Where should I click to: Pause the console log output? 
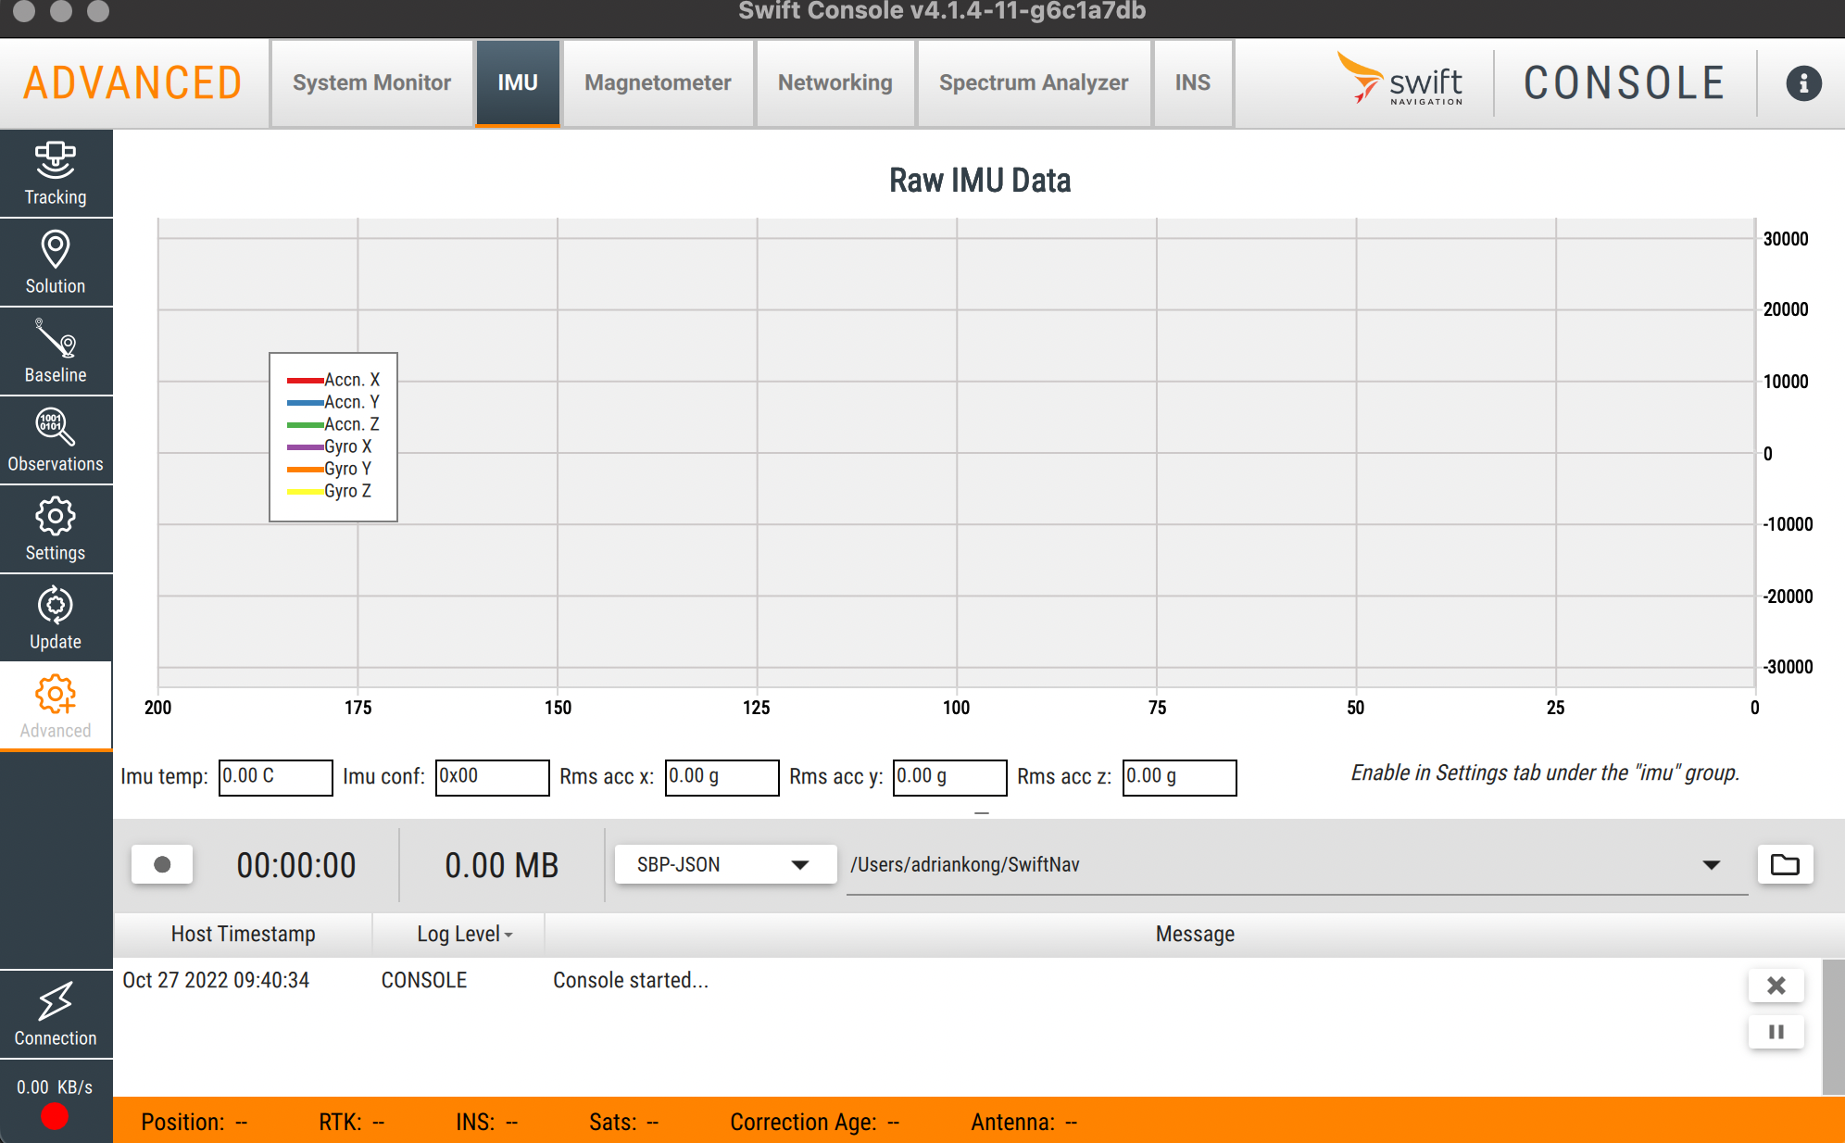tap(1776, 1032)
